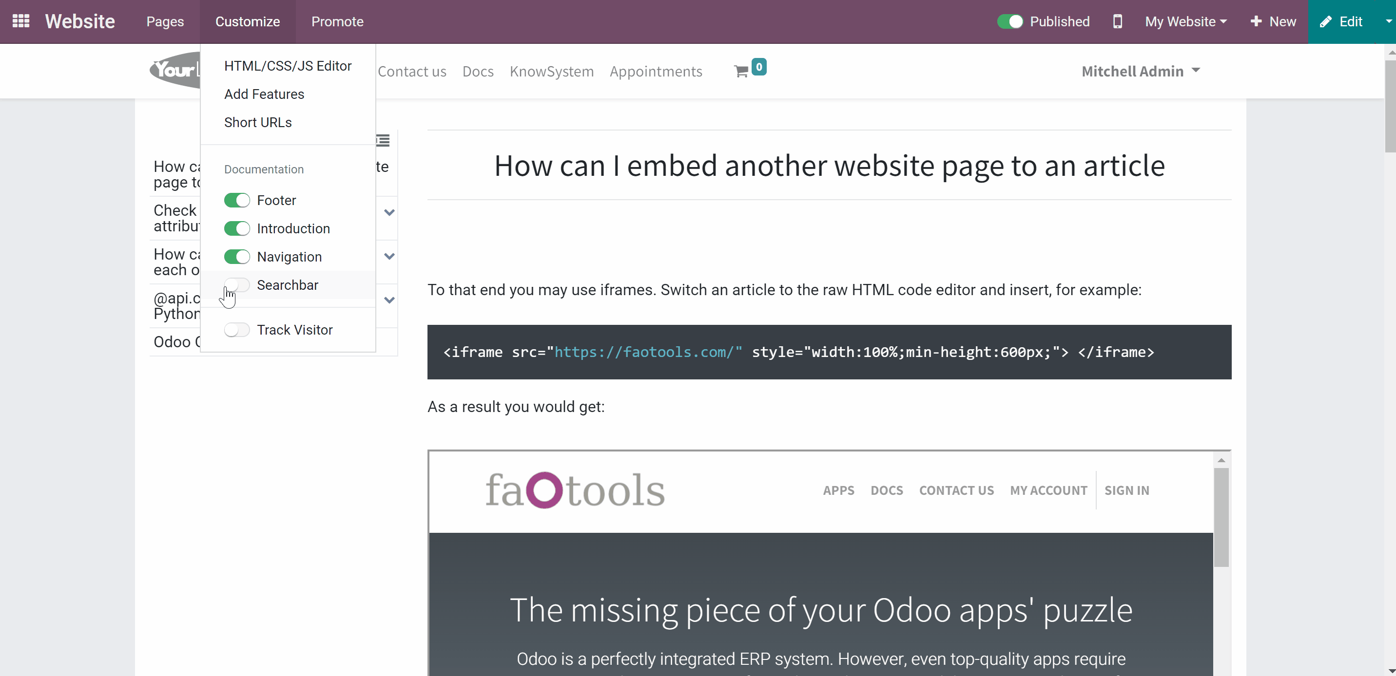Click the shopping cart icon
The height and width of the screenshot is (676, 1396).
(741, 72)
